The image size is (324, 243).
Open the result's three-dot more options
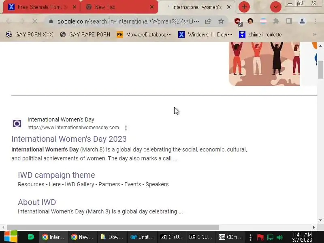coord(126,128)
